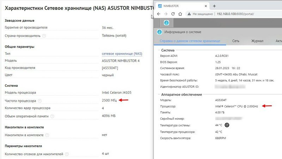Click the 'Тайвань (китай)' country value
282x159 pixels.
point(114,35)
